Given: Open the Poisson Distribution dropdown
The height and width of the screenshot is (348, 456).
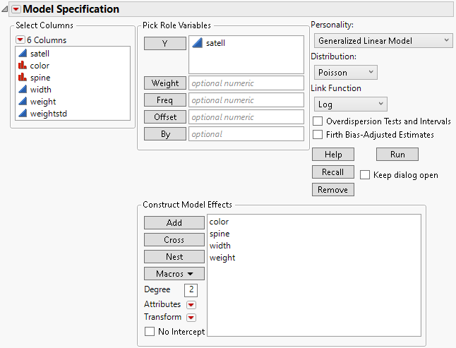Looking at the screenshot, I should (345, 72).
